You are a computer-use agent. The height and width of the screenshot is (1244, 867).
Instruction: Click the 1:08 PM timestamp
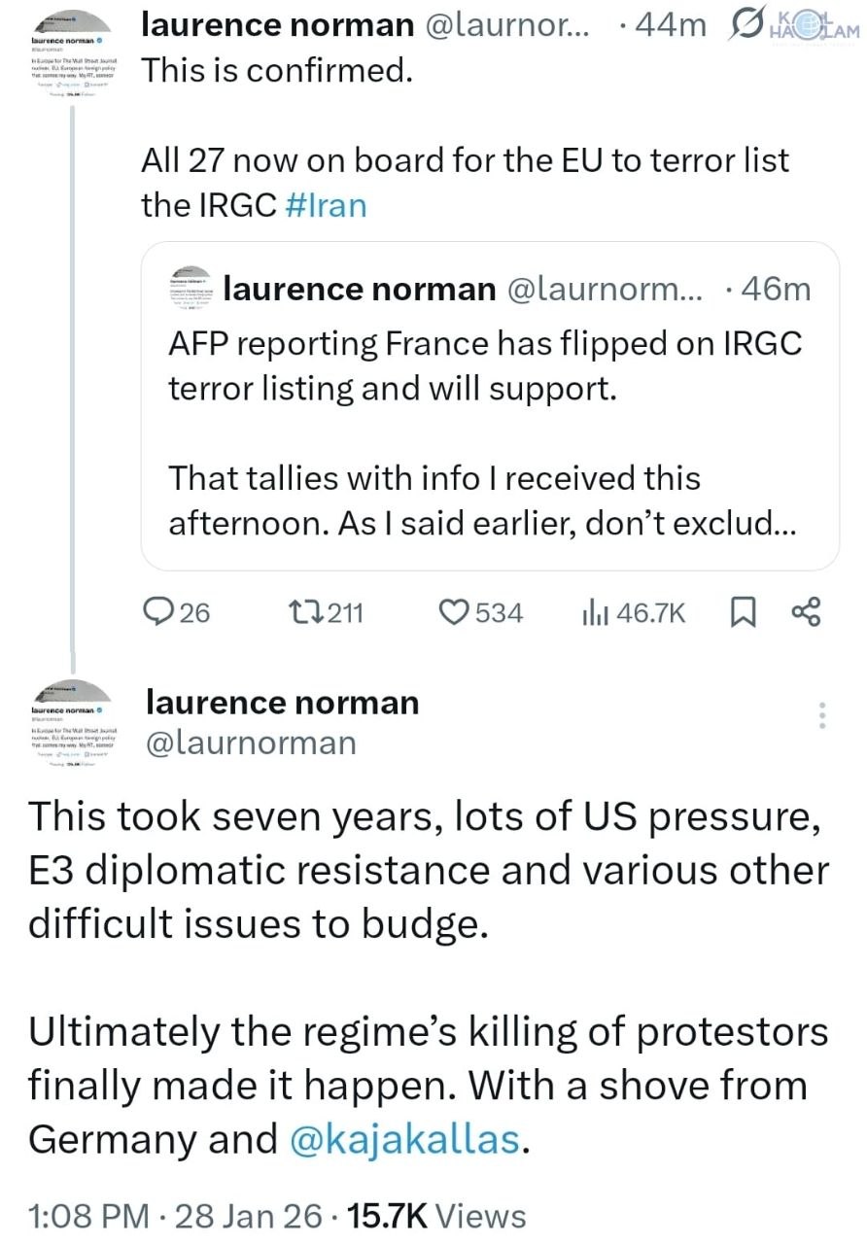point(88,1216)
